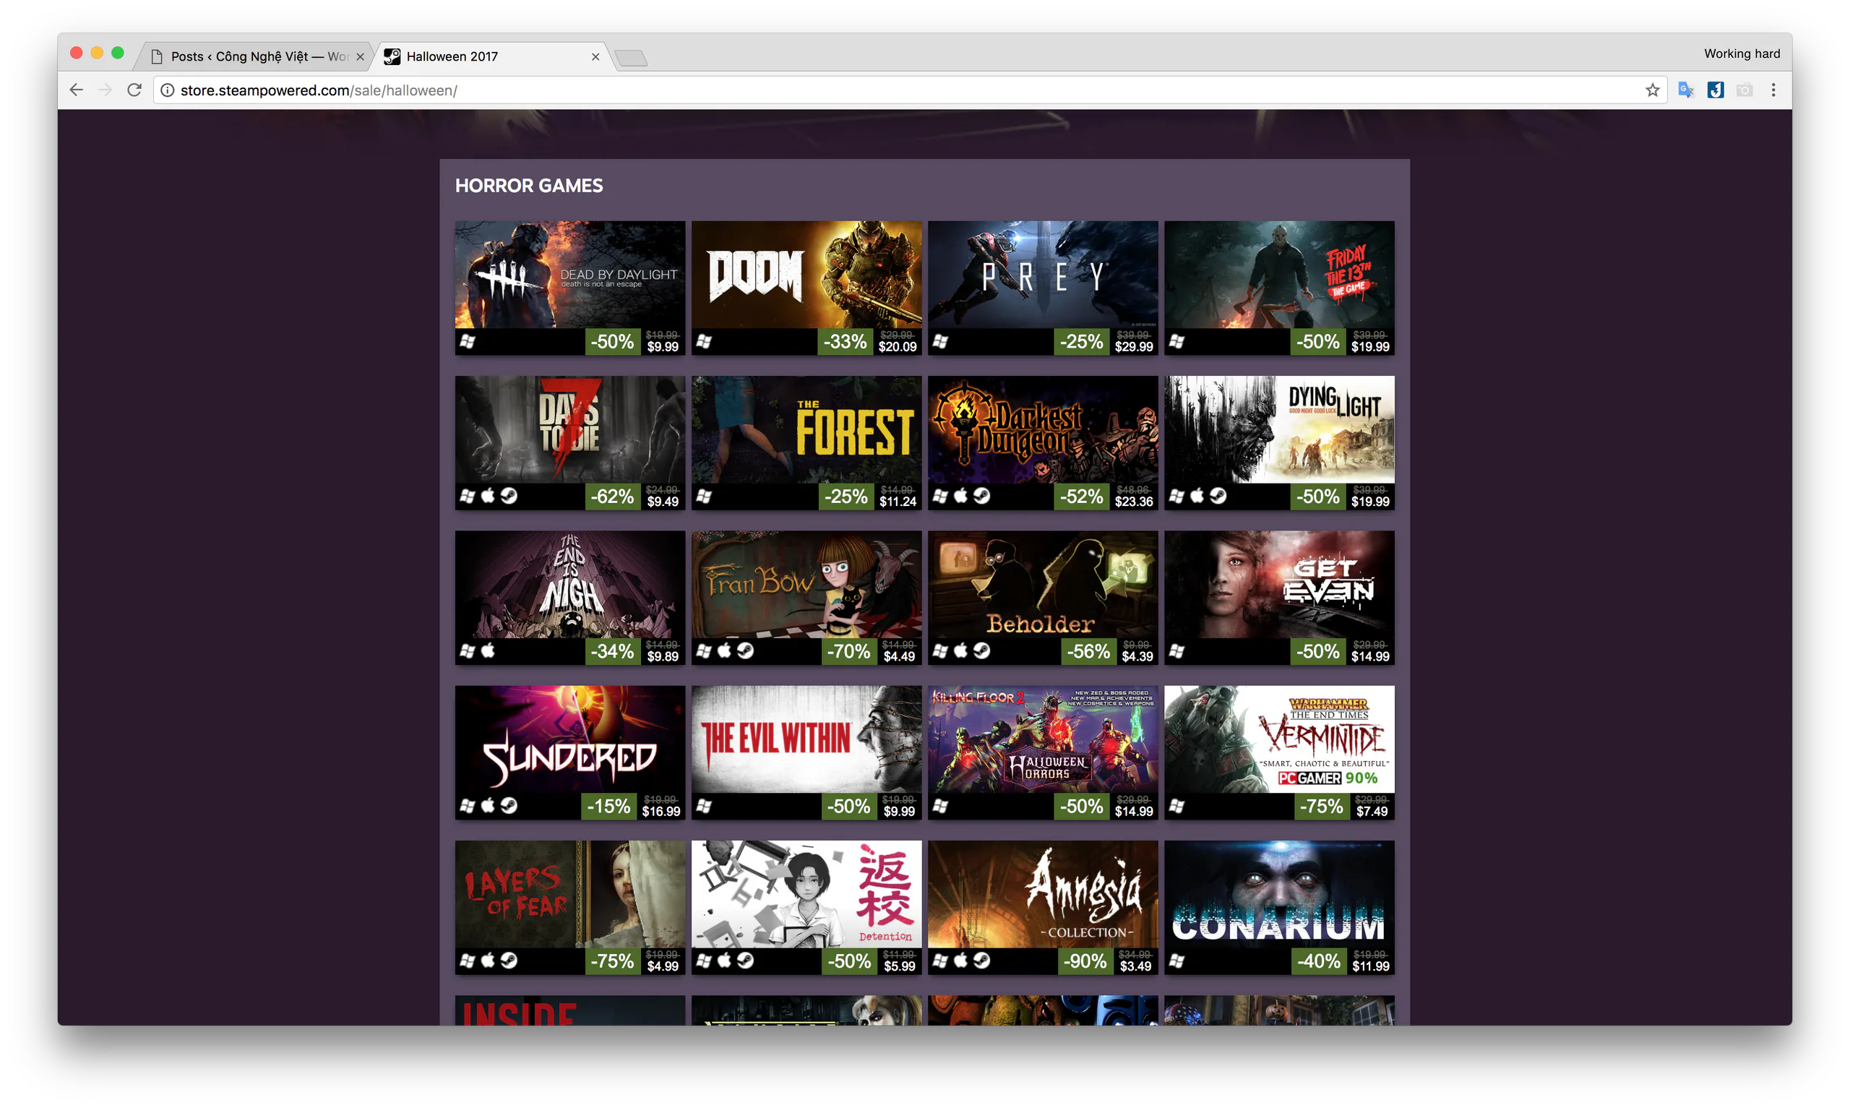Click the Mac icon under Dying Light
This screenshot has height=1108, width=1850.
1197,496
